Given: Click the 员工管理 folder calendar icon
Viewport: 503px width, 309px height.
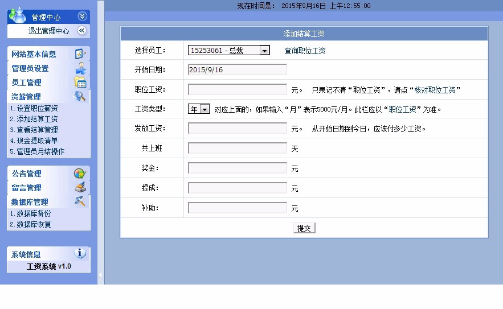Looking at the screenshot, I should [x=80, y=83].
